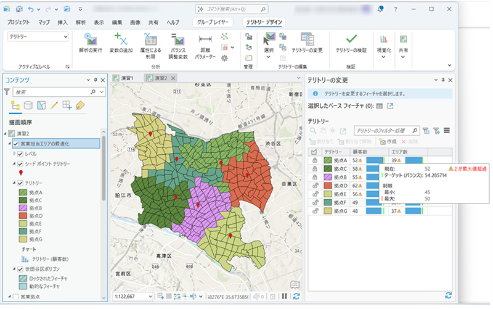
Task: Click the notification bell icon
Action: [381, 9]
